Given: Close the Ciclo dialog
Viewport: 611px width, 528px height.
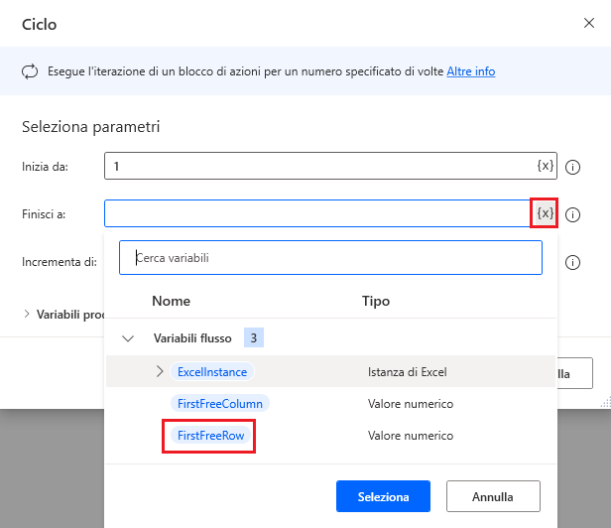Looking at the screenshot, I should coord(589,23).
